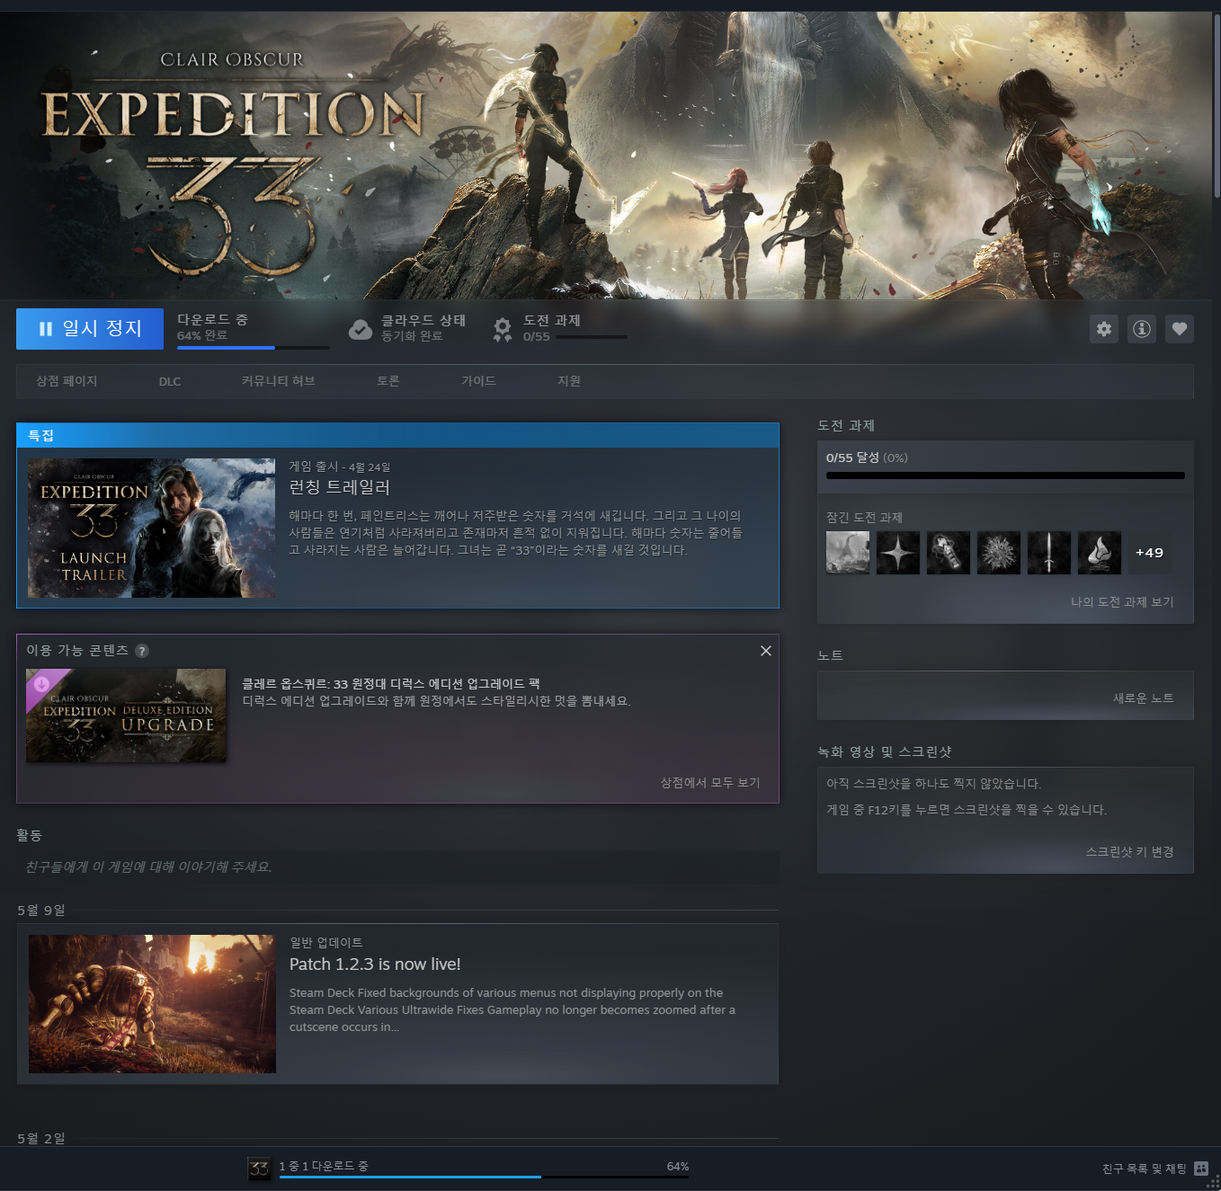Viewport: 1221px width, 1191px height.
Task: Click the 33 game icon in download bar
Action: 259,1169
